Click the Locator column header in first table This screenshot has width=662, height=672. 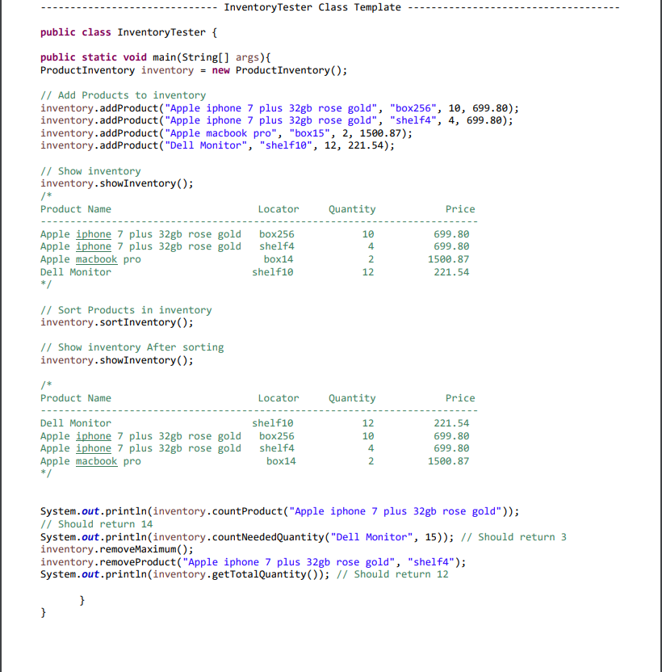point(279,209)
